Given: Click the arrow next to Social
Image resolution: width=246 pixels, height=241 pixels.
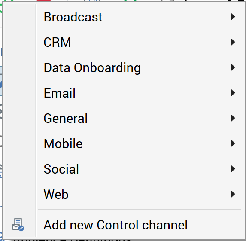Looking at the screenshot, I should point(233,169).
